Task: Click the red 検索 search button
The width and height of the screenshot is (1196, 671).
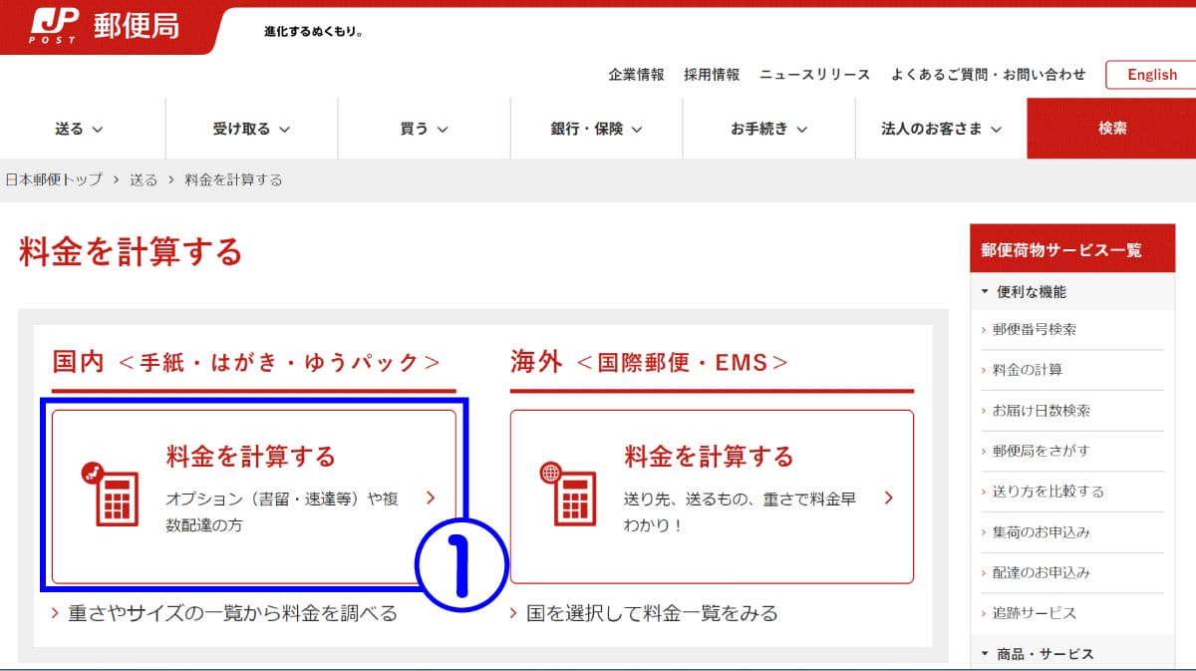Action: (x=1111, y=129)
